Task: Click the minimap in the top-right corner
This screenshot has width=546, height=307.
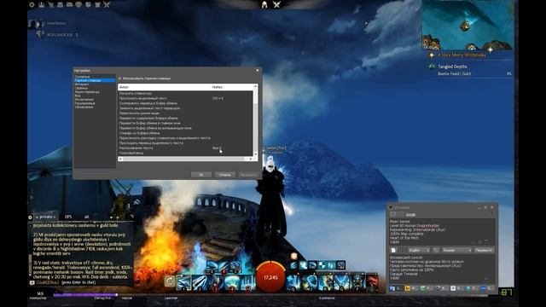Action: (468, 25)
